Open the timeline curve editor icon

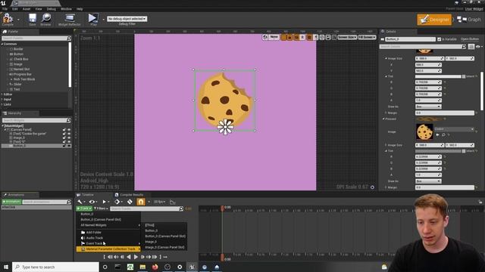click(x=173, y=202)
